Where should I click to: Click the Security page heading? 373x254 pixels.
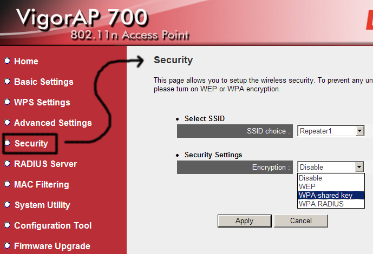(x=173, y=60)
